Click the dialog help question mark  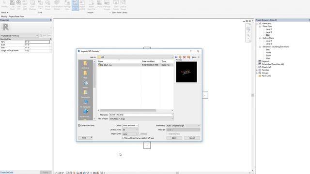coord(191,51)
